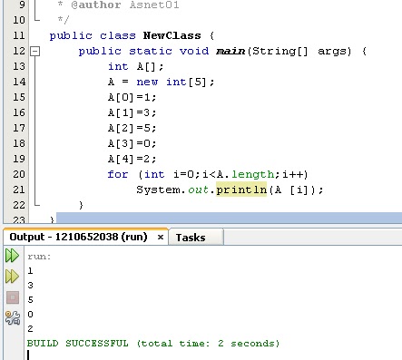The image size is (402, 360).
Task: Click the 'run:' line in the output
Action: coord(39,257)
